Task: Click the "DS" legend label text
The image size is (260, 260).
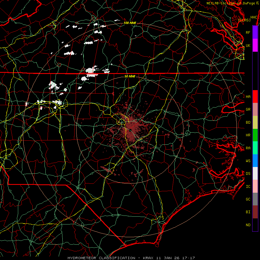Action: [x=248, y=174]
